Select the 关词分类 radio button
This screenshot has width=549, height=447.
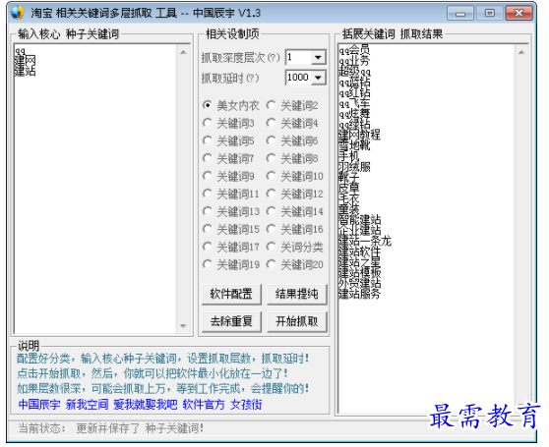pyautogui.click(x=271, y=248)
